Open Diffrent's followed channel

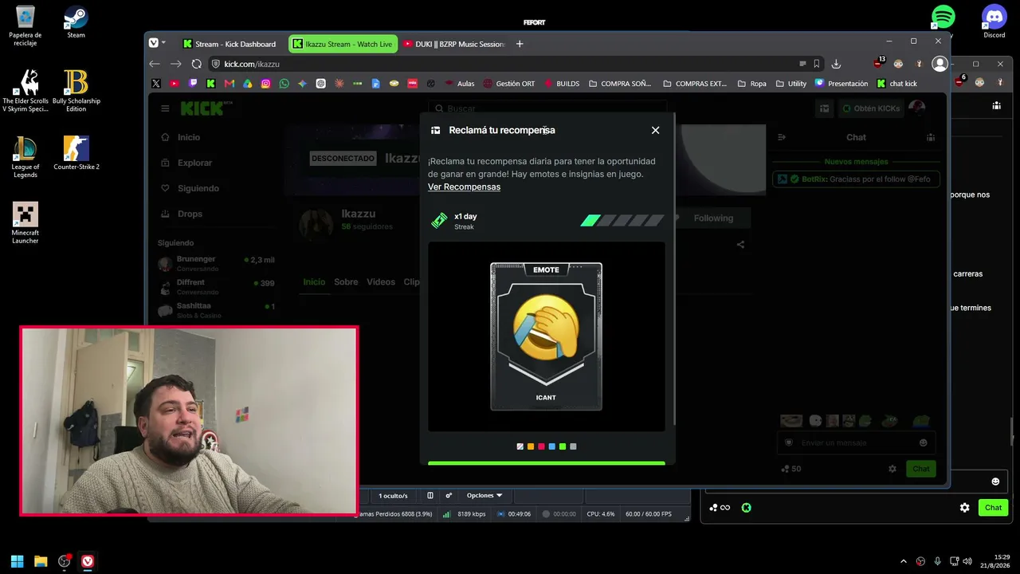click(217, 286)
